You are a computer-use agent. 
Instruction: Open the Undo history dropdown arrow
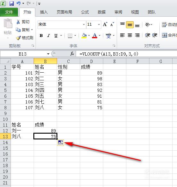click(x=23, y=4)
